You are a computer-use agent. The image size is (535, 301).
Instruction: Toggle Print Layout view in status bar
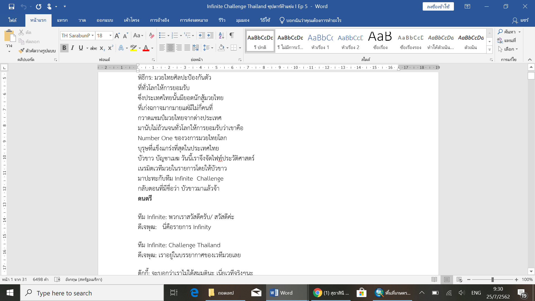[x=447, y=280]
